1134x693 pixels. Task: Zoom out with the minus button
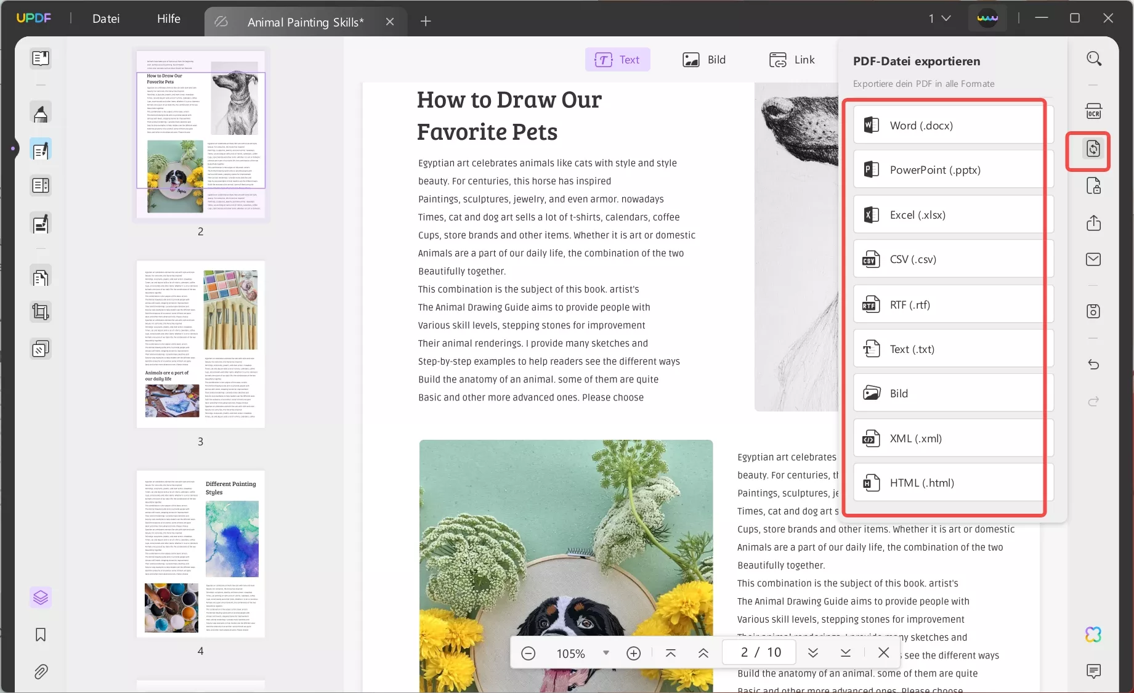(528, 653)
